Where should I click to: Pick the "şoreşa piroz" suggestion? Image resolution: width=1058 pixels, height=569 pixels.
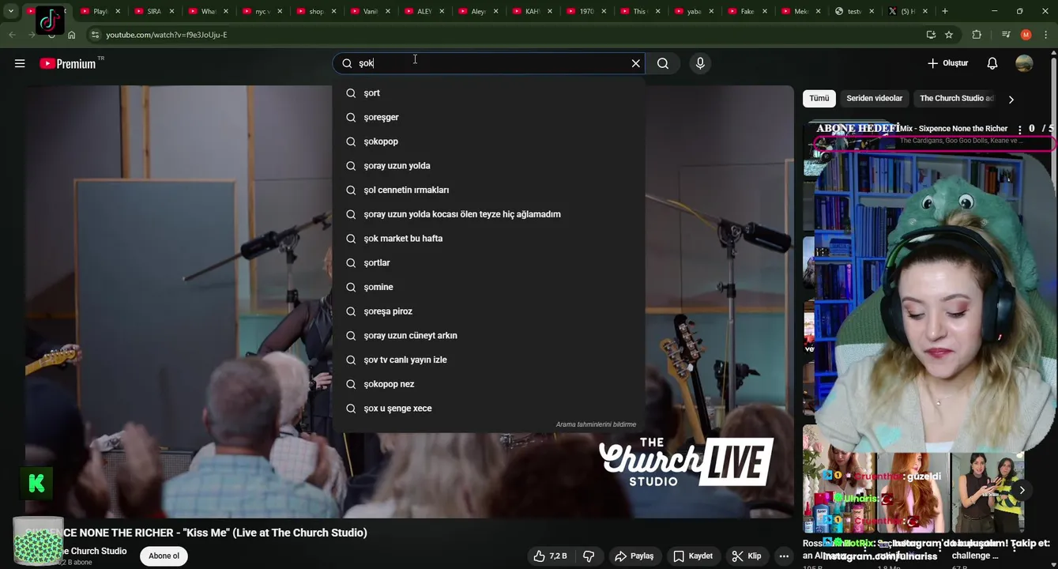(488, 311)
